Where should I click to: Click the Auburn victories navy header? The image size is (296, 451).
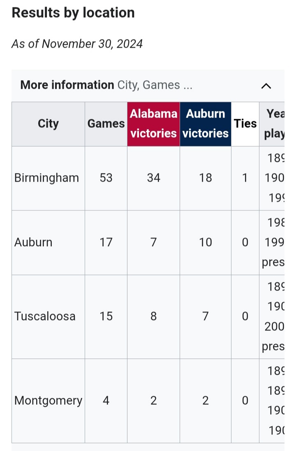(x=206, y=124)
